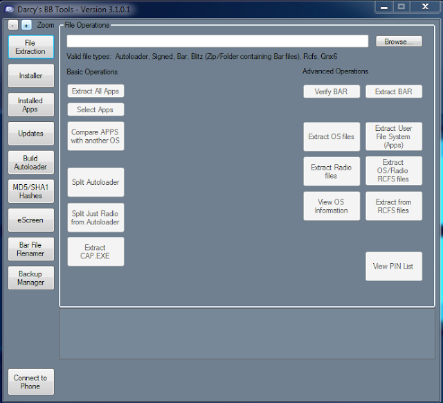The width and height of the screenshot is (443, 403).
Task: Switch to the eScreen section
Action: pos(30,220)
